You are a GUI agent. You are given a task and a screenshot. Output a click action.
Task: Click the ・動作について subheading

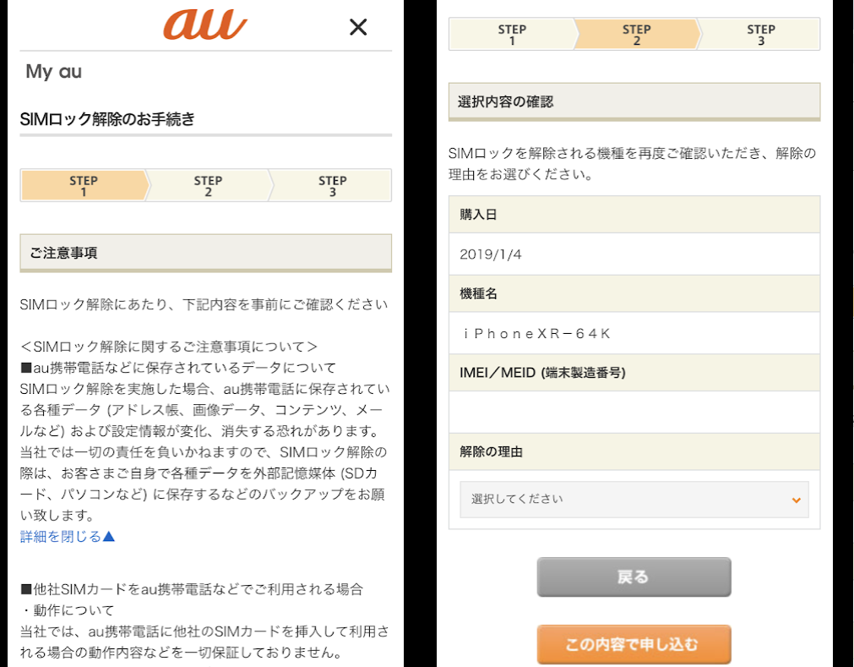68,610
